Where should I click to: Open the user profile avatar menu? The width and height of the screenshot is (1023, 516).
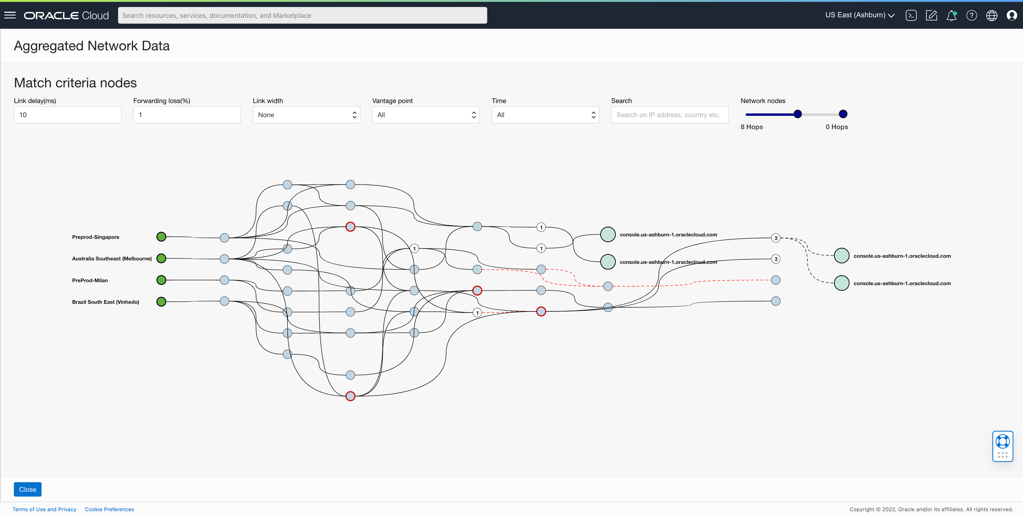(x=1012, y=15)
